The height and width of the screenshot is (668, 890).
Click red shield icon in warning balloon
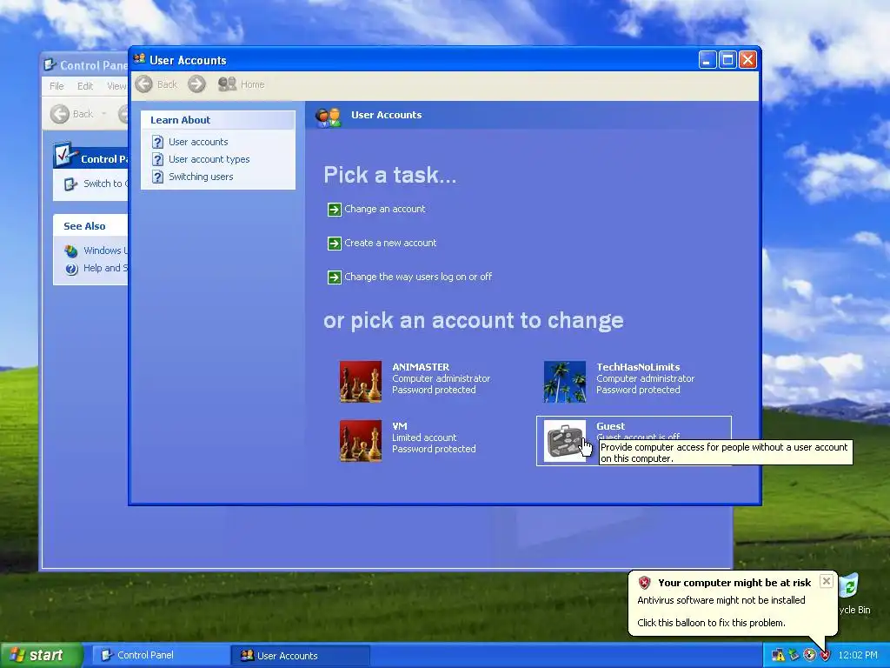(x=644, y=583)
